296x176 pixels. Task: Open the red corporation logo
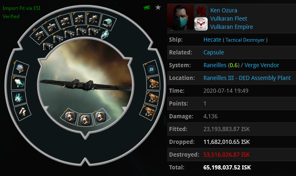(x=201, y=11)
